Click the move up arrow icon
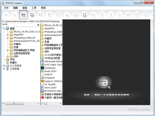 (111, 15)
